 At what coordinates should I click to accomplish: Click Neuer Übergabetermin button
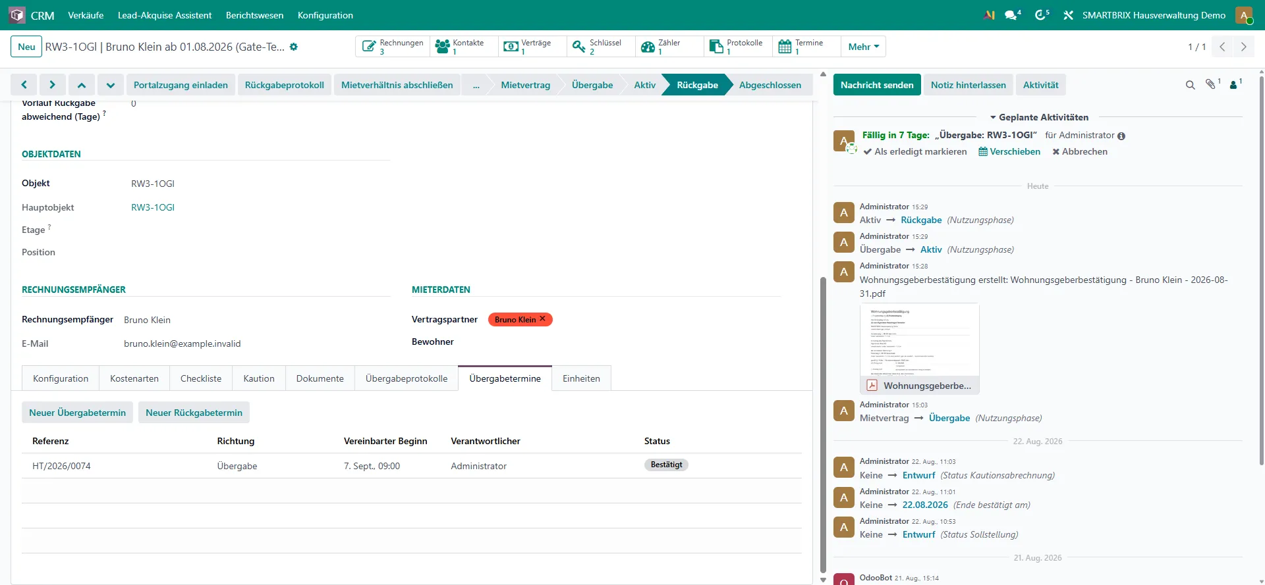click(x=78, y=413)
